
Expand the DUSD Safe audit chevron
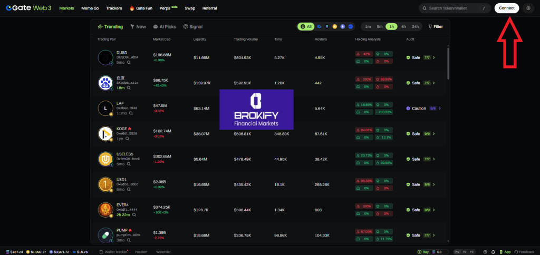pyautogui.click(x=434, y=57)
